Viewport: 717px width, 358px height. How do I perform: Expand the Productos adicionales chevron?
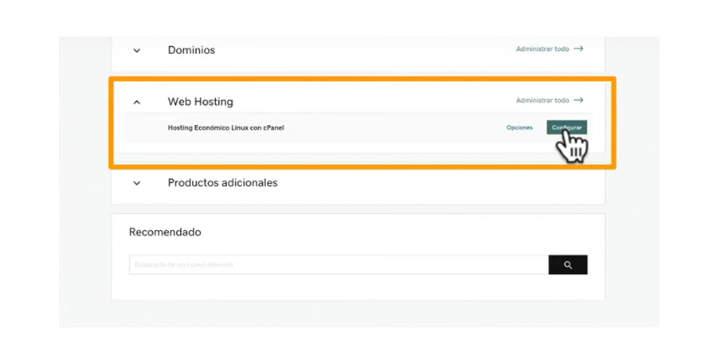pyautogui.click(x=137, y=183)
